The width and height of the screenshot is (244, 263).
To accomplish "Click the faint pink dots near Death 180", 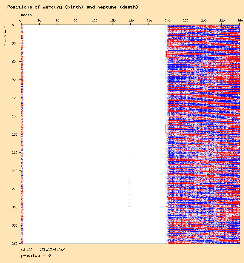I will point(130,191).
